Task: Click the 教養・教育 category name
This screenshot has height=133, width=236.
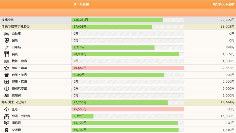Action: tap(19, 61)
